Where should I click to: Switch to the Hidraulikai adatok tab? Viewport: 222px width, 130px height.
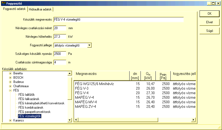click(40, 9)
